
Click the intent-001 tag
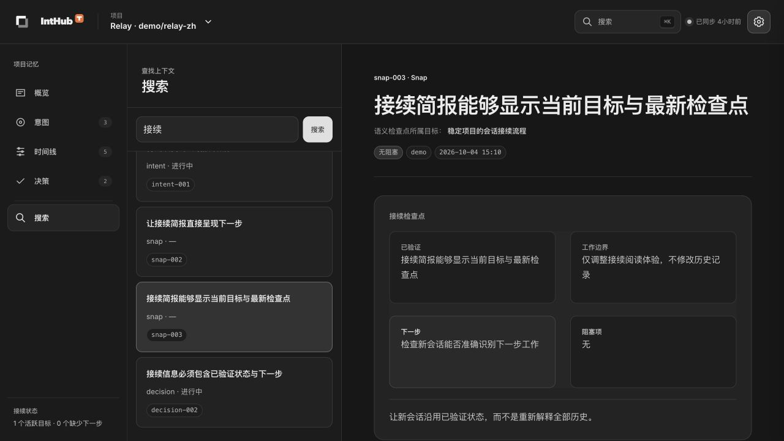click(170, 184)
